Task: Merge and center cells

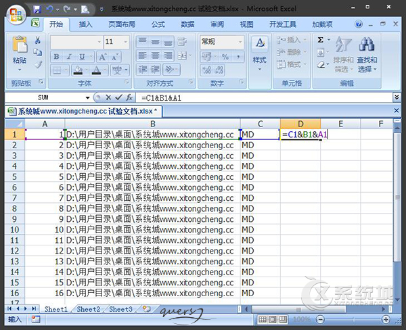Action: 182,55
